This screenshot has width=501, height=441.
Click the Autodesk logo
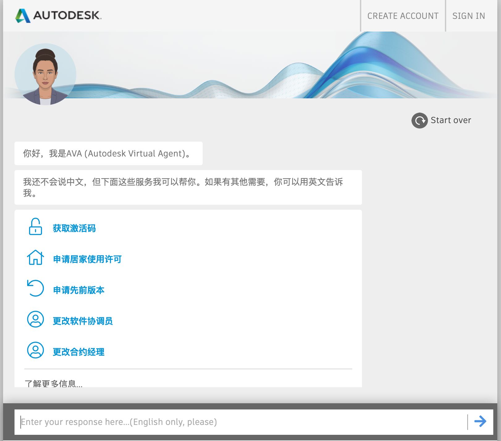coord(58,15)
